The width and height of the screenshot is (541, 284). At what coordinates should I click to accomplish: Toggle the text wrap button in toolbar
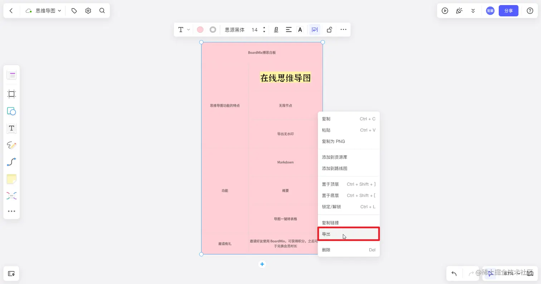(x=315, y=30)
